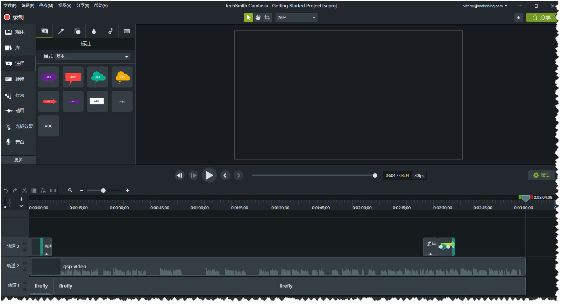Open the Blur & Highlight annotation tab
The height and width of the screenshot is (304, 562).
coord(94,31)
